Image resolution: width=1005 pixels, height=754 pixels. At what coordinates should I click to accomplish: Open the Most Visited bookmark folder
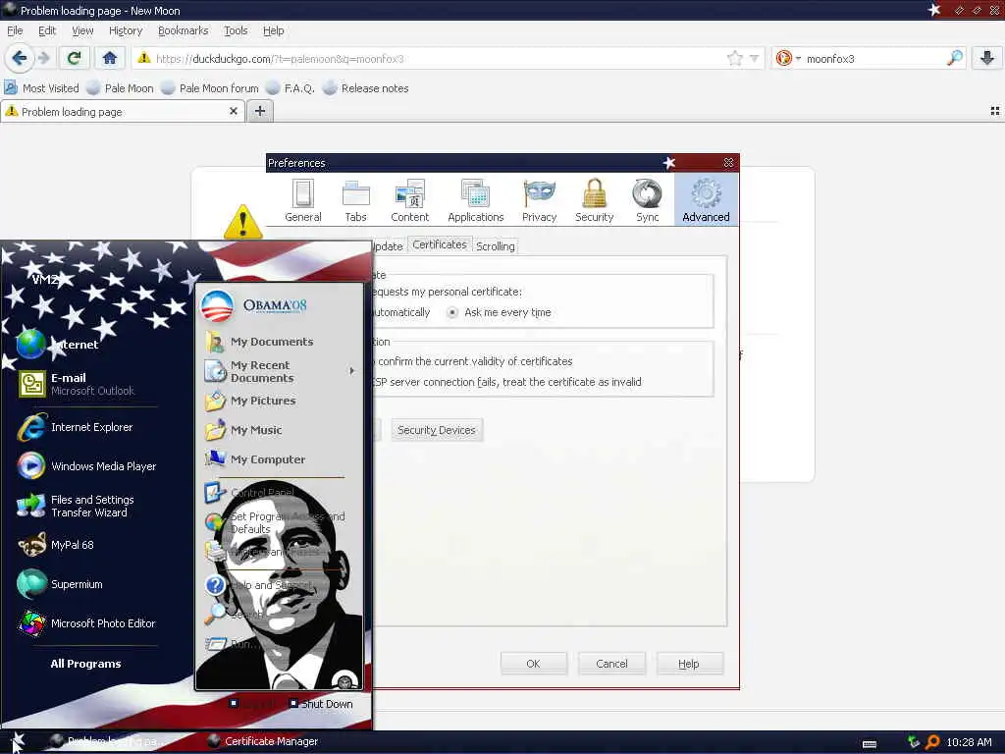pyautogui.click(x=41, y=87)
